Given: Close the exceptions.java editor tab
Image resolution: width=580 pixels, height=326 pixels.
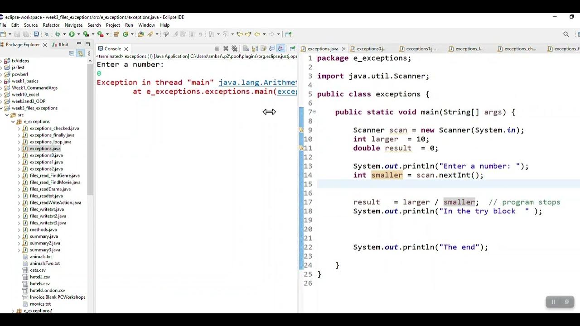Looking at the screenshot, I should click(343, 49).
